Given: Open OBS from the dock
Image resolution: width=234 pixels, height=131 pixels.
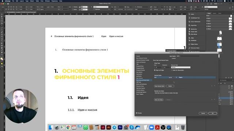Looking at the screenshot, I should (163, 127).
